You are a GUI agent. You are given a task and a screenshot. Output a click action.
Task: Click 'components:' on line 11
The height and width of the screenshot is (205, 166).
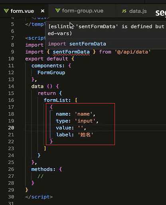[48, 66]
